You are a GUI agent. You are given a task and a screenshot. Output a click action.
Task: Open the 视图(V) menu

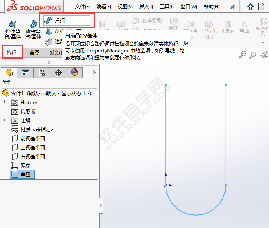coord(125,7)
